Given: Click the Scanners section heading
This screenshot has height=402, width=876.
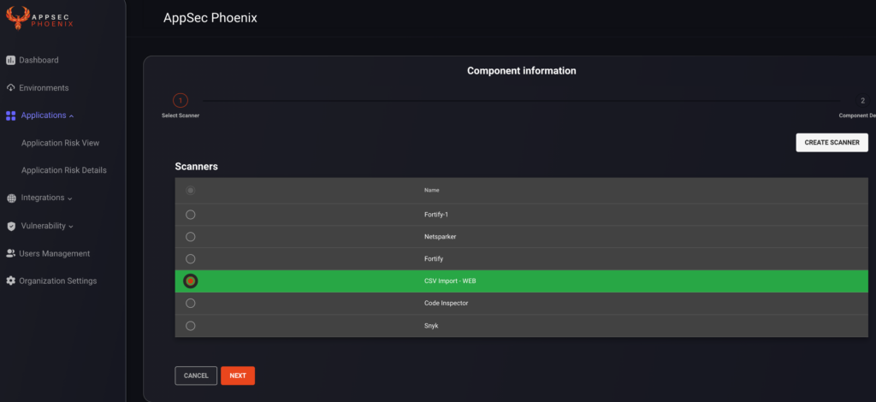Looking at the screenshot, I should click(x=196, y=167).
